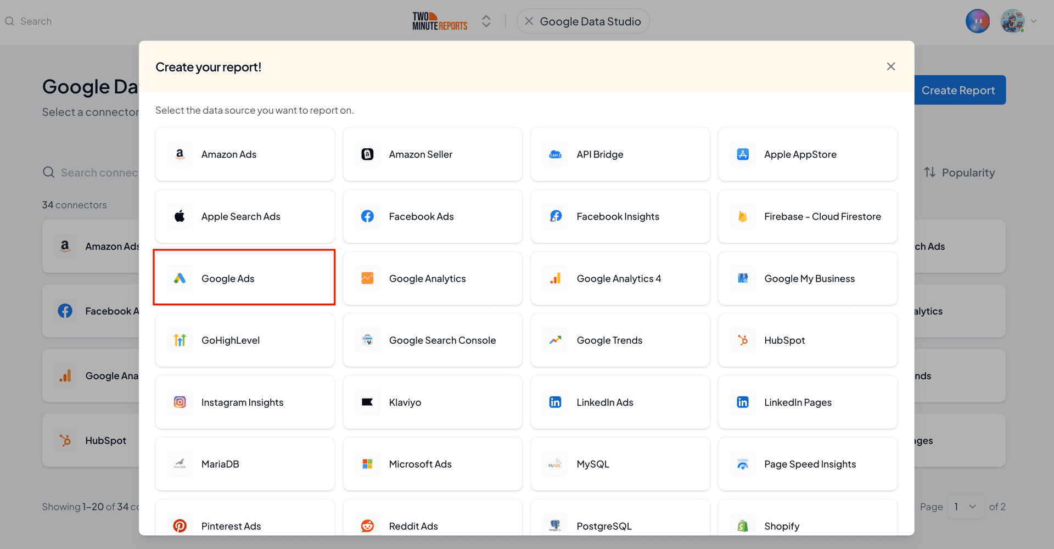The image size is (1054, 549).
Task: Click the Google Ads logo icon
Action: 180,278
